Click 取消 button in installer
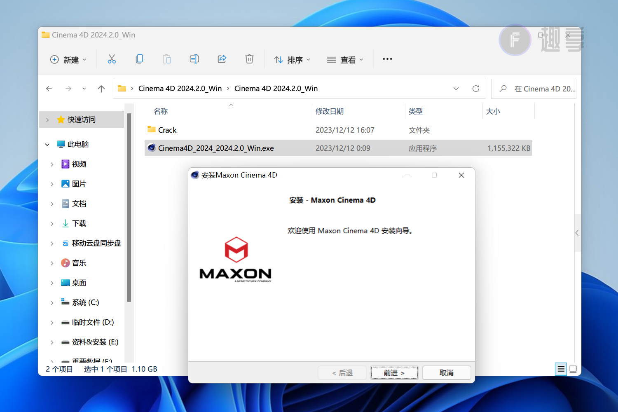618x412 pixels. (x=447, y=373)
